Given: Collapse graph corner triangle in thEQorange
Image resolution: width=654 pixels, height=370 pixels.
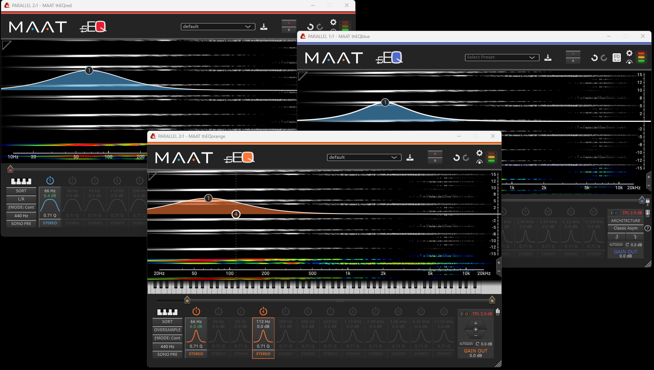Looking at the screenshot, I should (x=153, y=176).
